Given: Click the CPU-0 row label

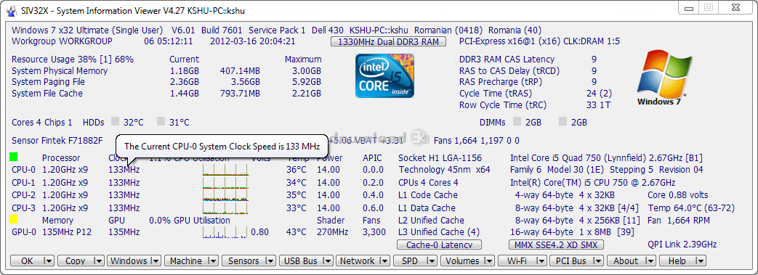Looking at the screenshot, I should (24, 169).
